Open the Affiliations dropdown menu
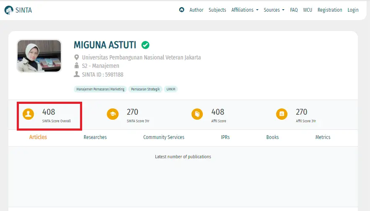Viewport: 370px width, 211px height. click(x=245, y=10)
